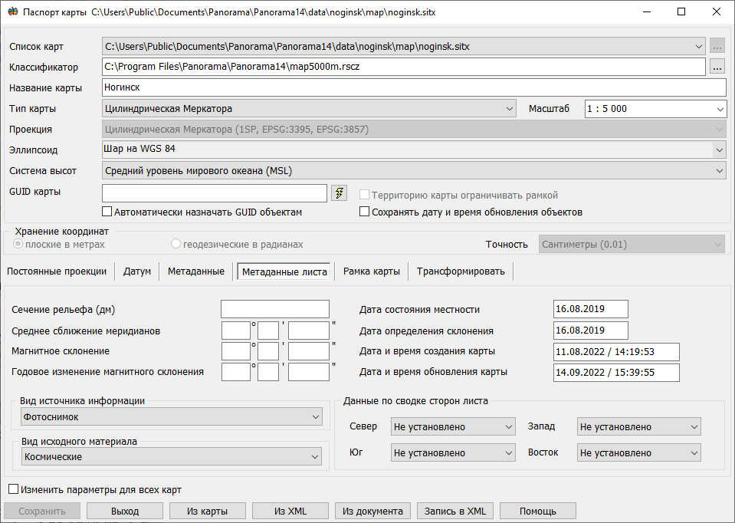Click the browse icon next to Список карт
Viewport: 735px width, 523px height.
pyautogui.click(x=716, y=46)
